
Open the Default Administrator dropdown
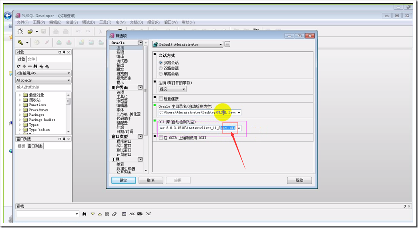click(x=221, y=44)
